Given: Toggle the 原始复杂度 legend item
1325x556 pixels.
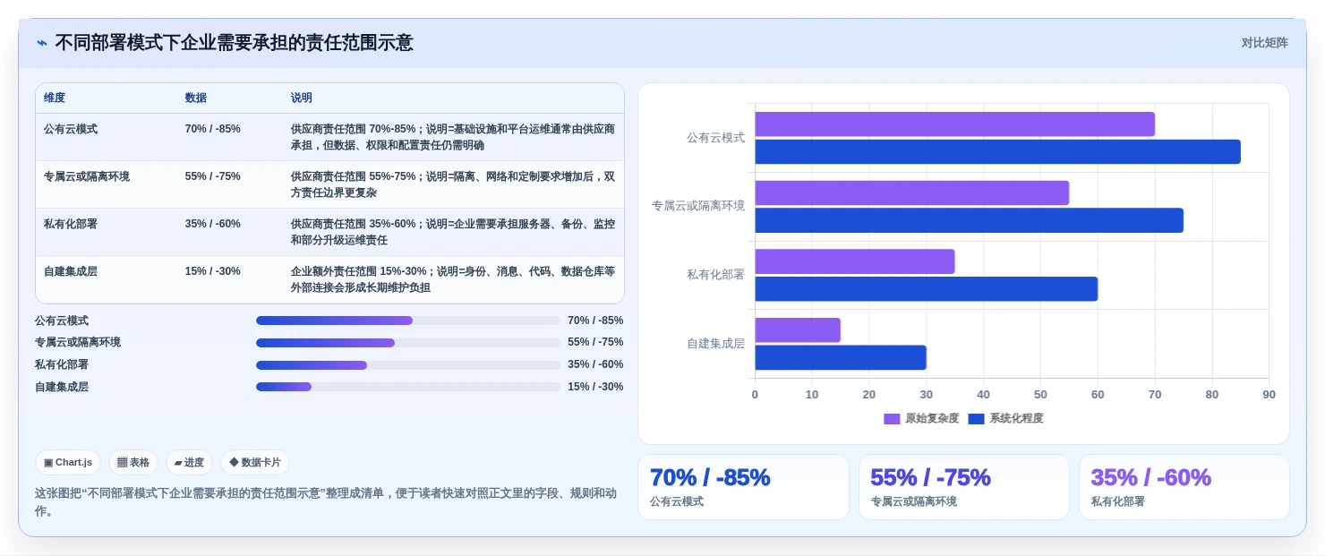Looking at the screenshot, I should tap(921, 418).
